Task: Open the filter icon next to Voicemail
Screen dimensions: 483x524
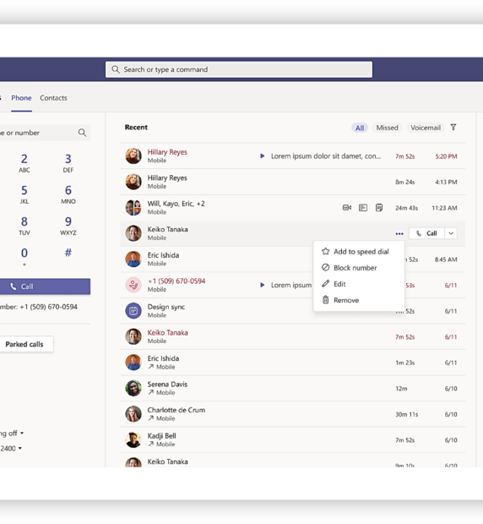Action: [x=453, y=128]
